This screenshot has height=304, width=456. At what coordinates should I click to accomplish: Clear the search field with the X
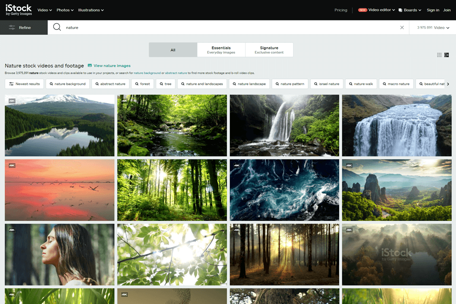[402, 28]
